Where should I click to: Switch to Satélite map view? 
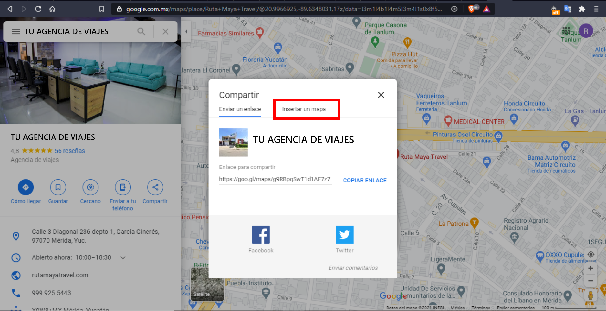pos(207,284)
